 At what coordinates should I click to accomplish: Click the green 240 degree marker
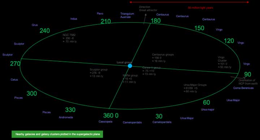click(45, 31)
